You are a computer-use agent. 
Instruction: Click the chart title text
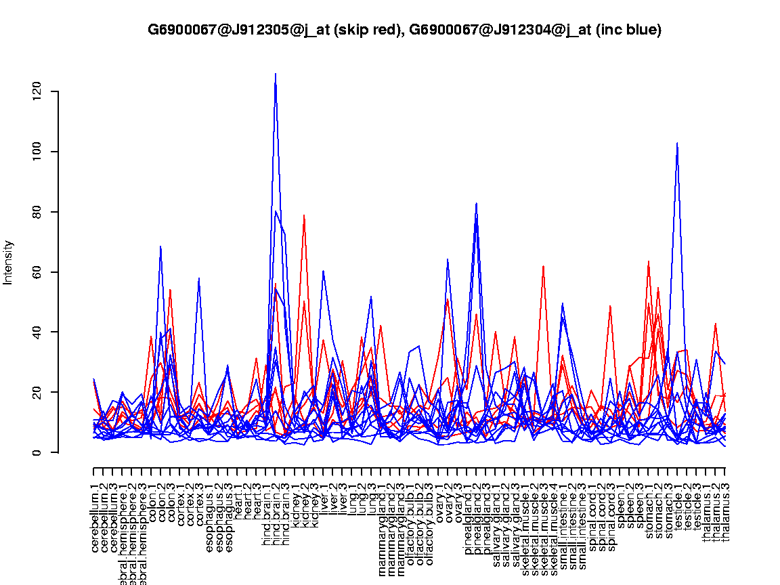click(404, 30)
